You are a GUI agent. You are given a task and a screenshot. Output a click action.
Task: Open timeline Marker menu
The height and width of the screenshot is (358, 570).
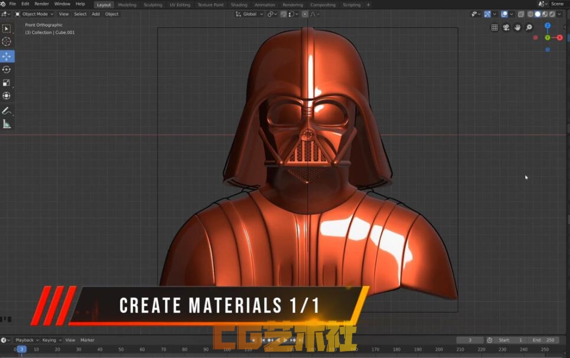[x=87, y=340]
